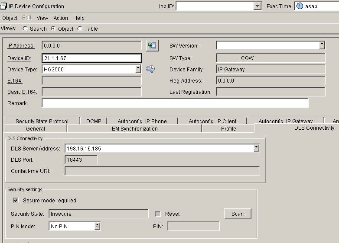Open the PIN Mode dropdown

97,226
